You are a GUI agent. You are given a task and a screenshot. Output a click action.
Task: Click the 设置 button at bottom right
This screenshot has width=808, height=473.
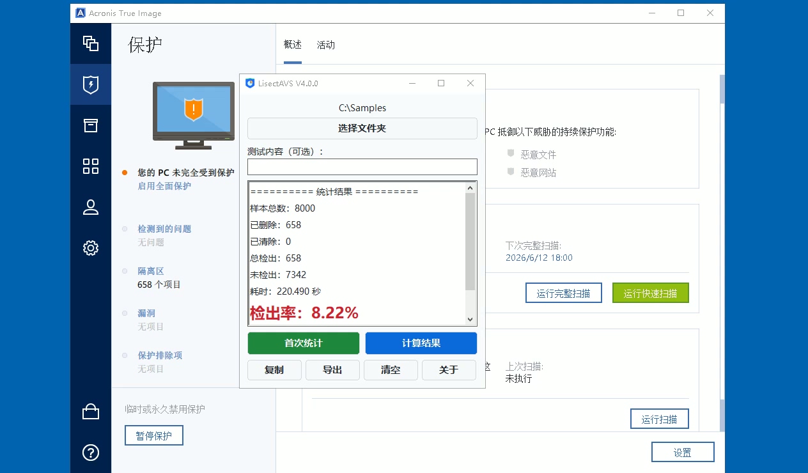(x=683, y=453)
